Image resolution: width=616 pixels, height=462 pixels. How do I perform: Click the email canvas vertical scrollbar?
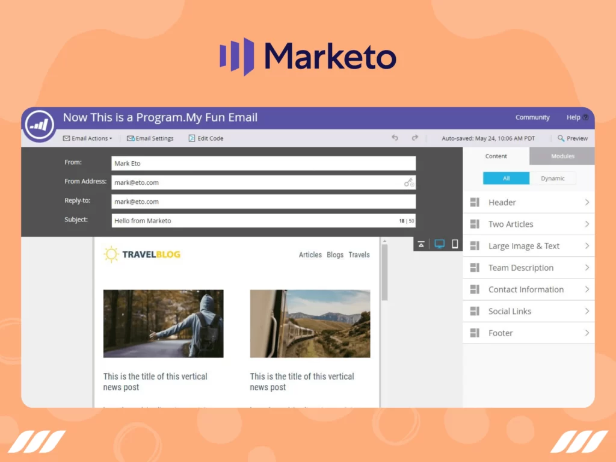(384, 273)
